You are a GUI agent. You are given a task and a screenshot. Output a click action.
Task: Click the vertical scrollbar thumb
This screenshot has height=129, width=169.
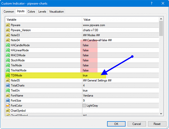pos(161,29)
